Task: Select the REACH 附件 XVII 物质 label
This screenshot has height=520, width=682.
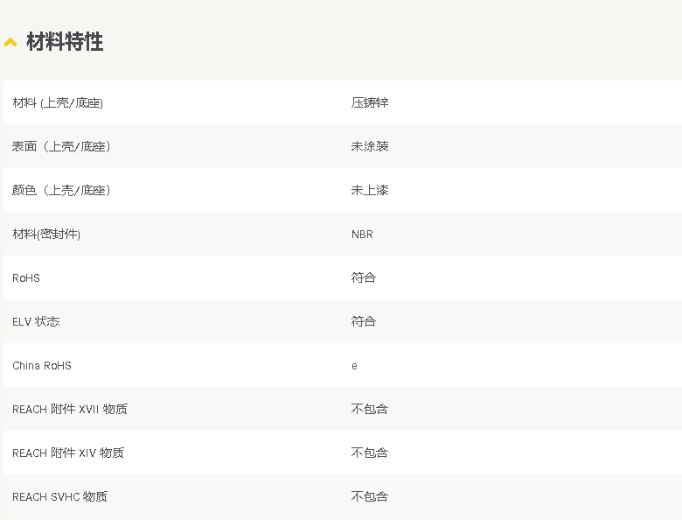Action: tap(70, 409)
